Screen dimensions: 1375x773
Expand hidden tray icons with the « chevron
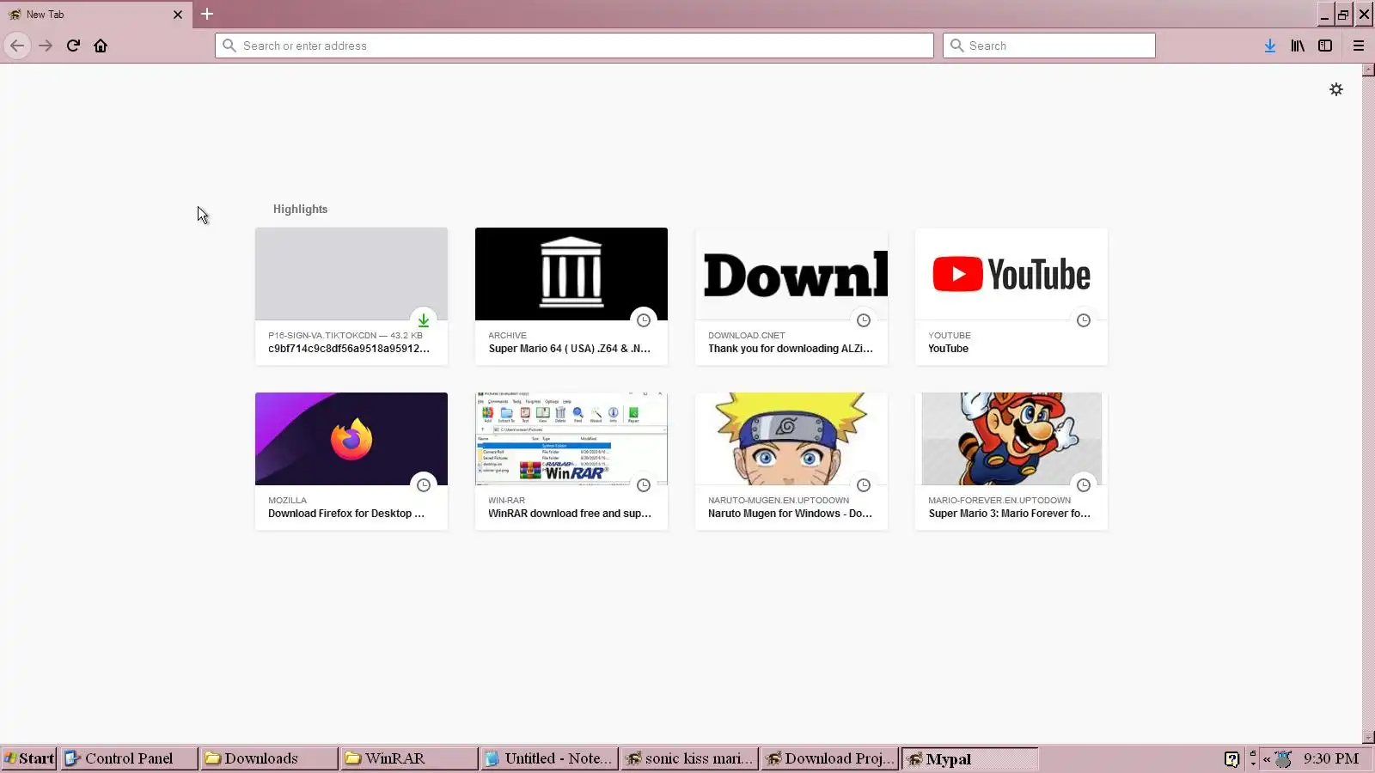pos(1267,759)
